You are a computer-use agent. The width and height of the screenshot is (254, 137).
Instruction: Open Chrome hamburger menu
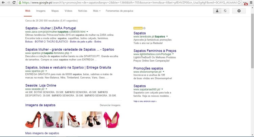click(x=251, y=3)
